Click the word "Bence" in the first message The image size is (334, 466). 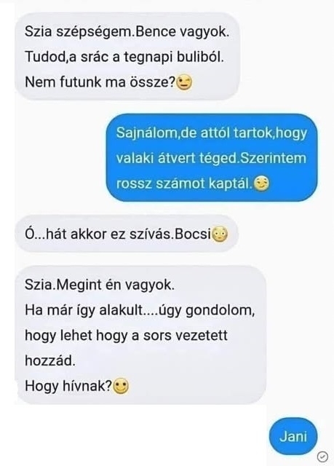(156, 31)
